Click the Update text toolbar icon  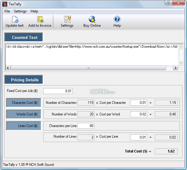click(15, 19)
